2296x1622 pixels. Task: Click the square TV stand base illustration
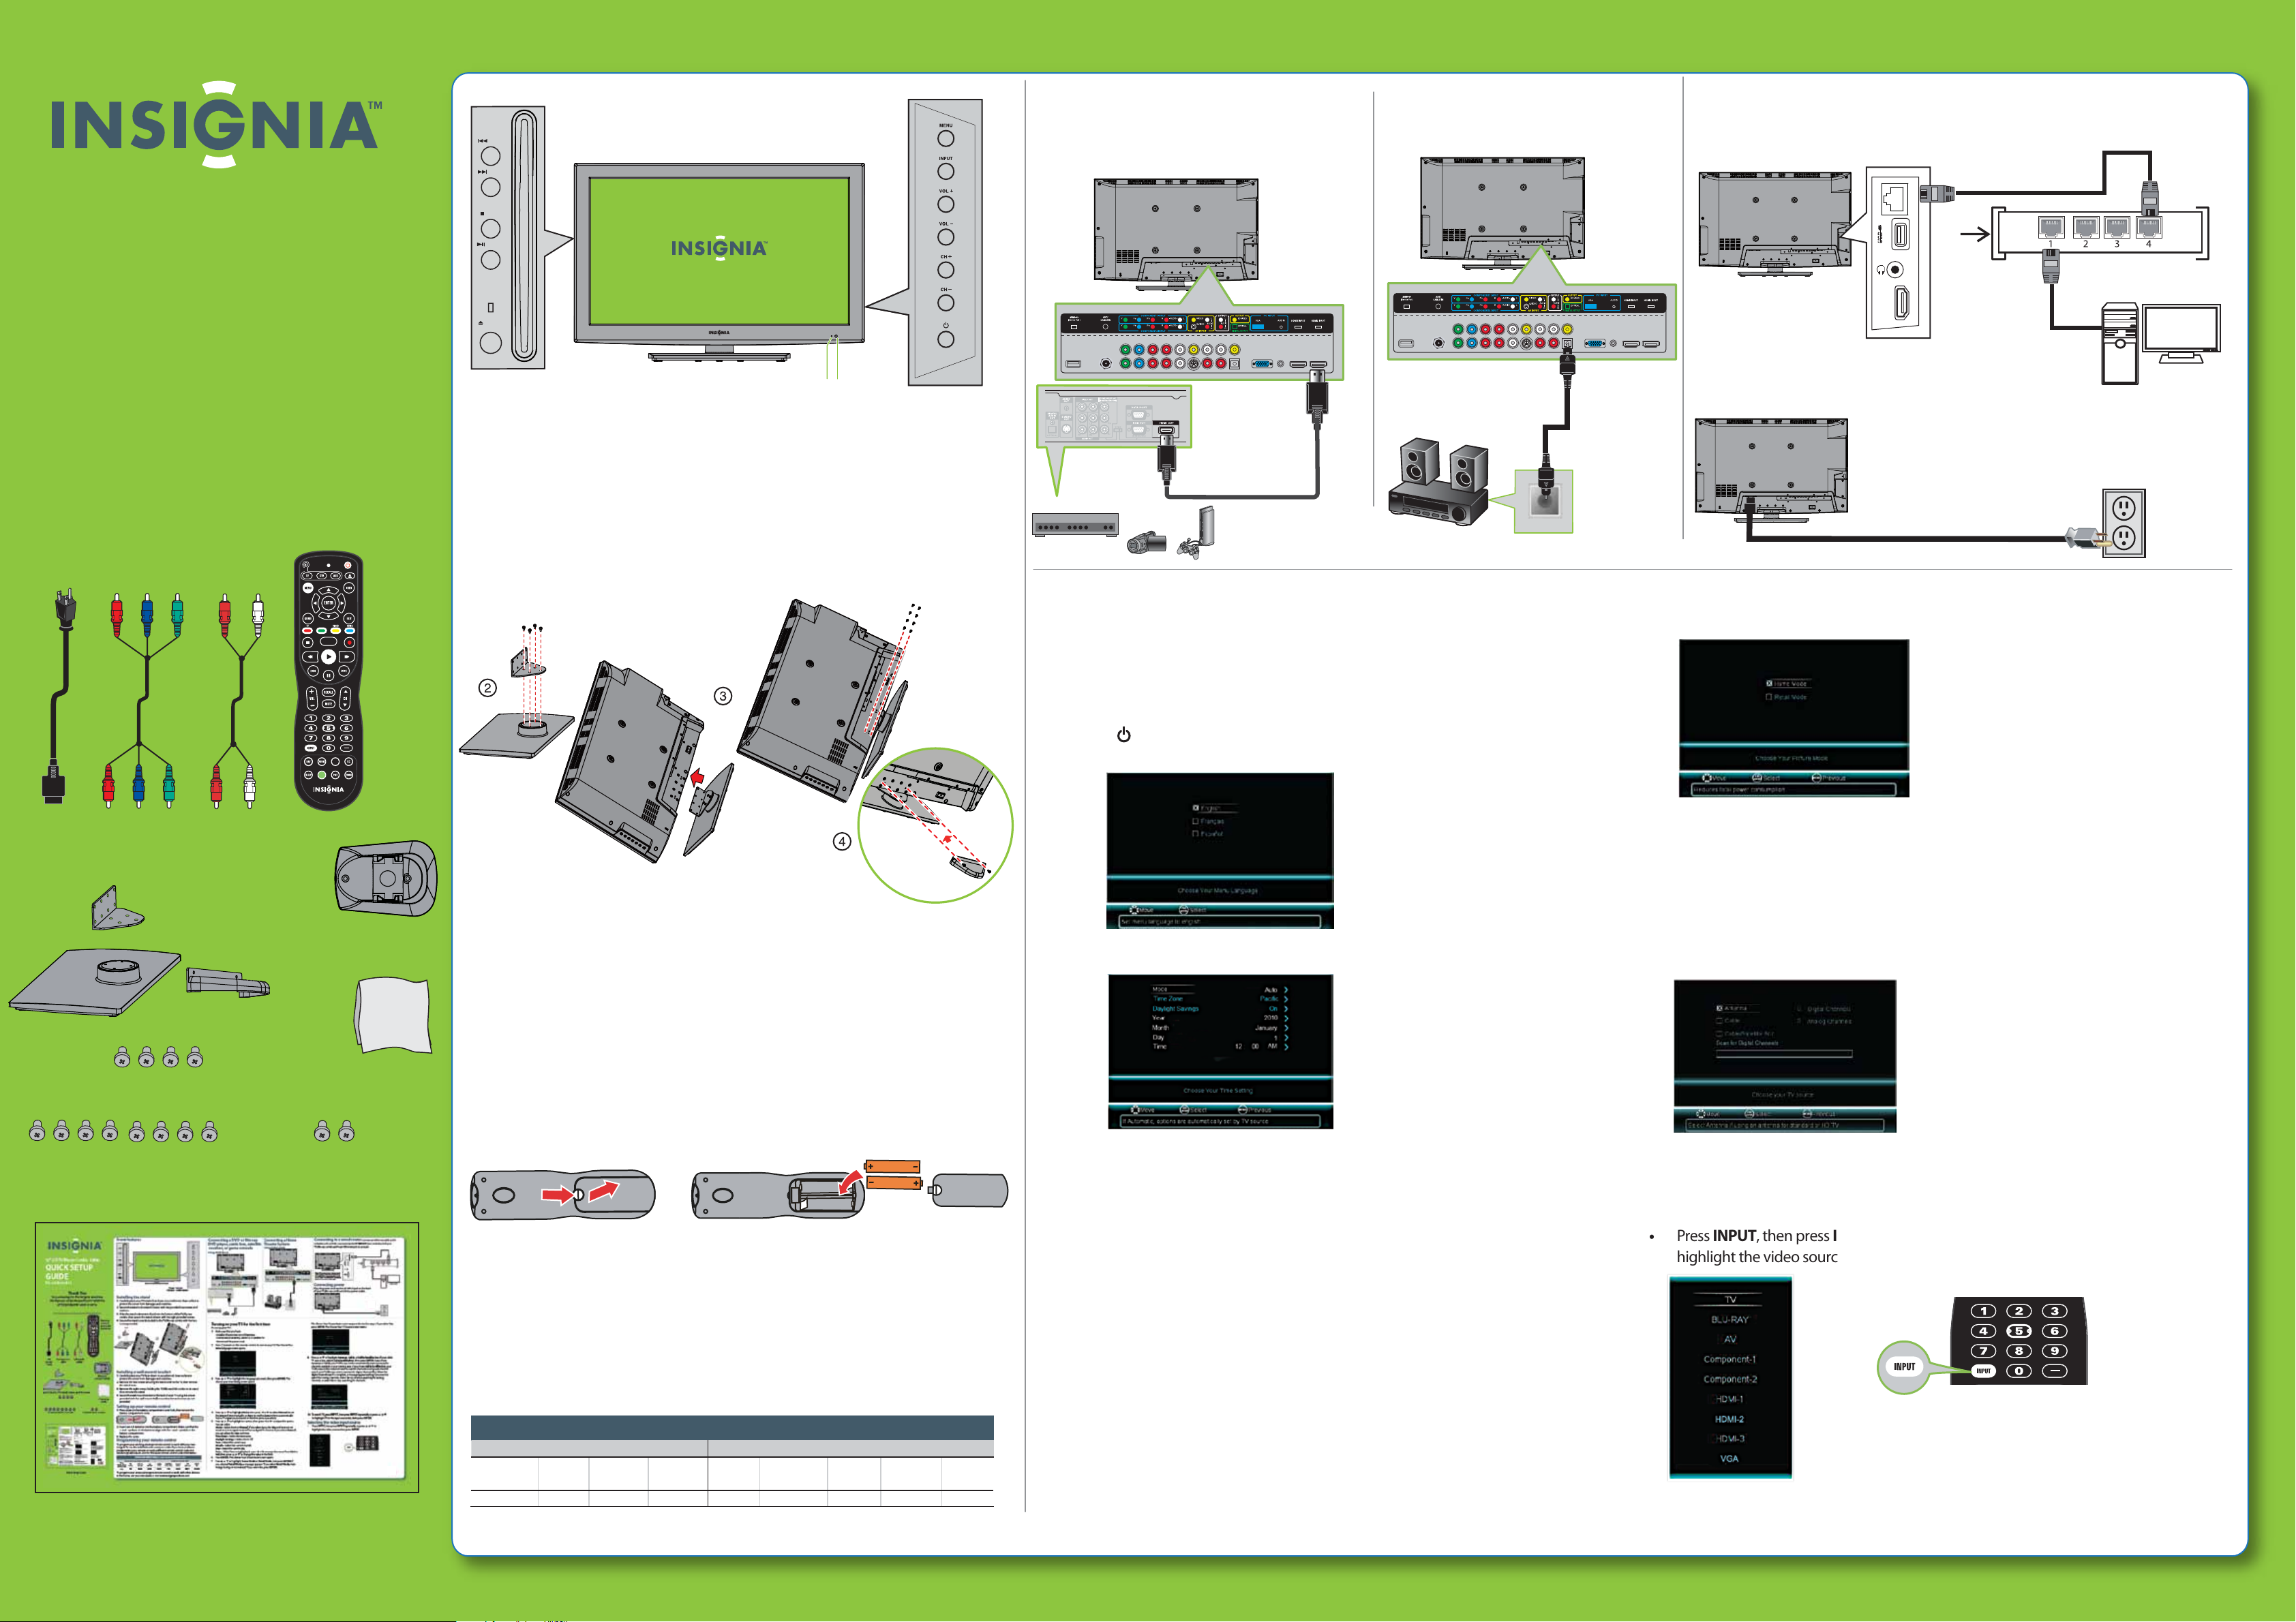[x=95, y=982]
